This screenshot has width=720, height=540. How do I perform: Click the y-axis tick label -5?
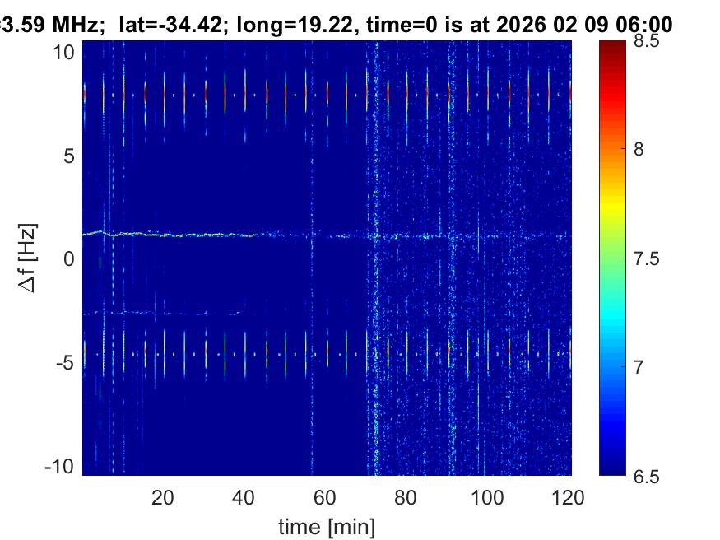pos(66,363)
